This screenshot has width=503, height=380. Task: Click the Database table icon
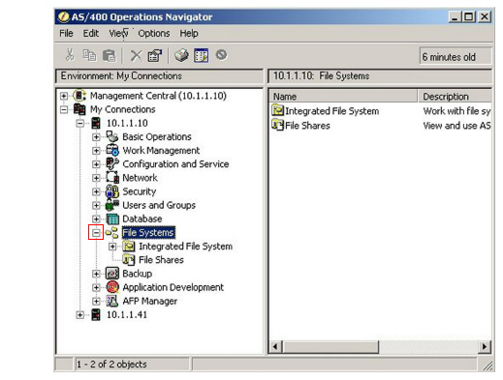point(112,219)
